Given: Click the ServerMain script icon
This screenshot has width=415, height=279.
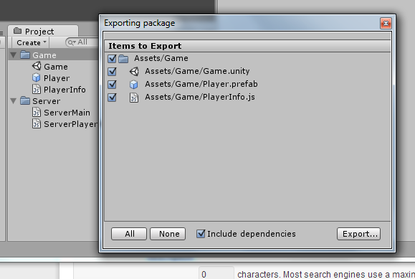Looking at the screenshot, I should (x=37, y=112).
